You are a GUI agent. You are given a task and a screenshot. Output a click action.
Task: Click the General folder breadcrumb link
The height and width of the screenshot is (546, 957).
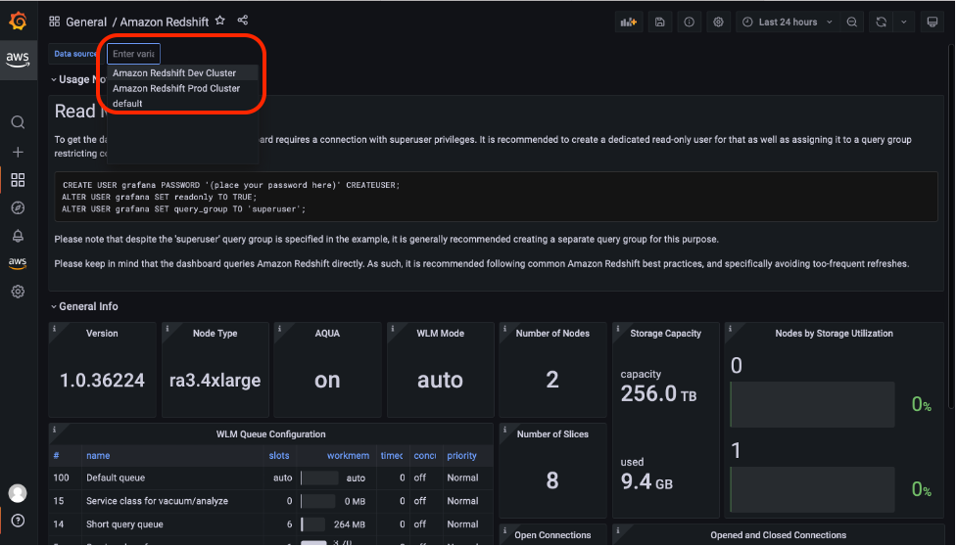click(x=86, y=22)
